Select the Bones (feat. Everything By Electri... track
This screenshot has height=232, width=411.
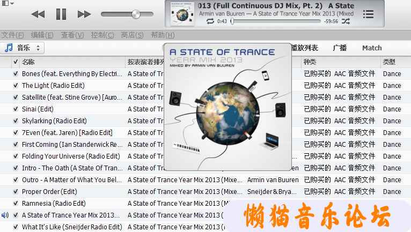pyautogui.click(x=72, y=74)
